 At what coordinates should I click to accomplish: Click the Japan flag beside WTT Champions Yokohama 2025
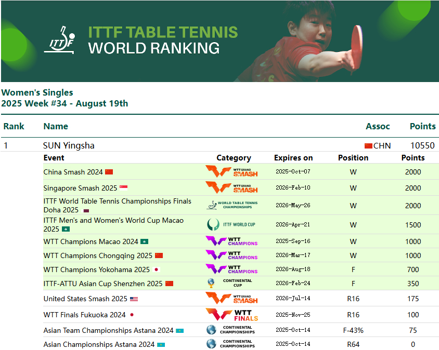157,270
